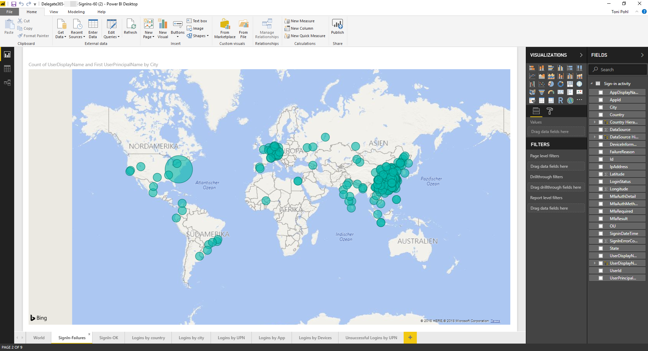Open the map Terms link
The height and width of the screenshot is (351, 648).
[495, 321]
